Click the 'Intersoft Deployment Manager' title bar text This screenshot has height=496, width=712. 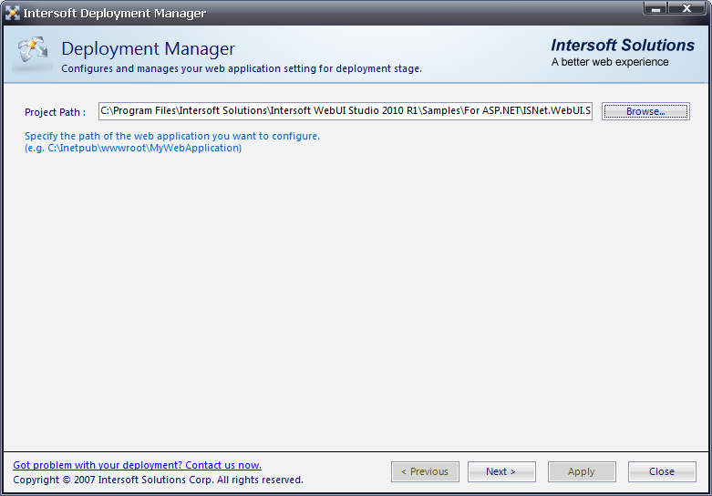pos(115,14)
